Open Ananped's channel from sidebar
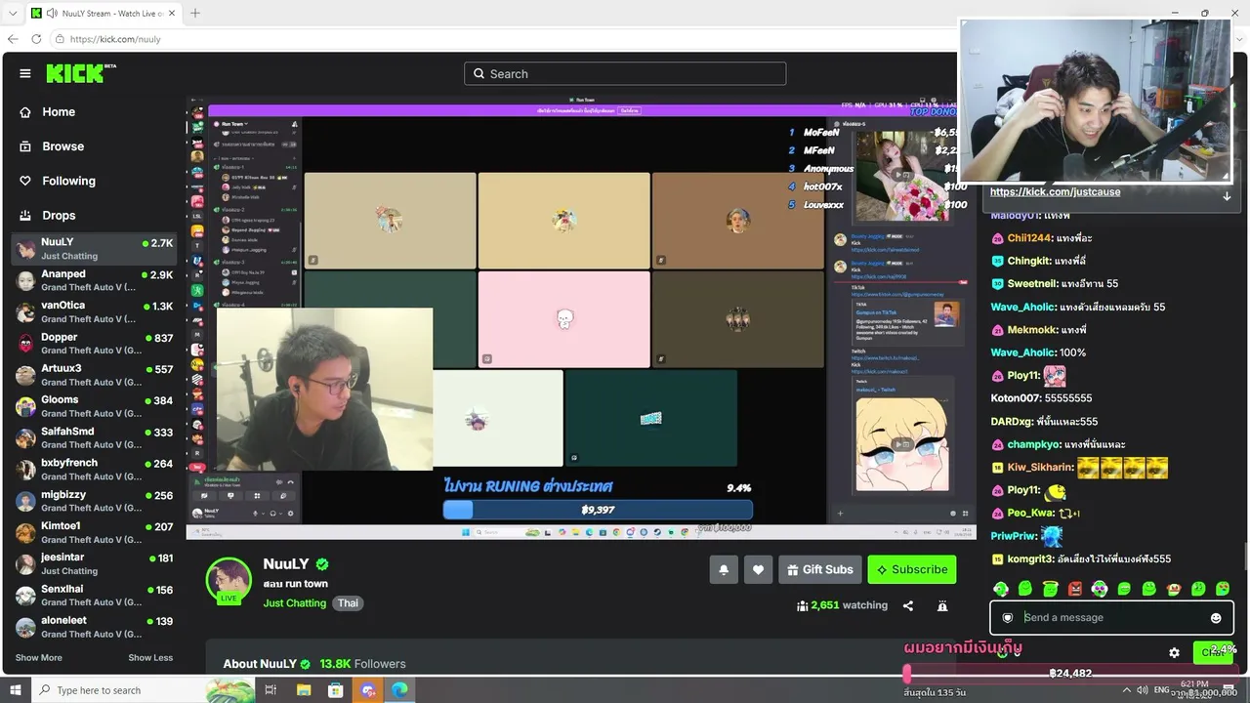This screenshot has width=1250, height=703. (x=94, y=280)
